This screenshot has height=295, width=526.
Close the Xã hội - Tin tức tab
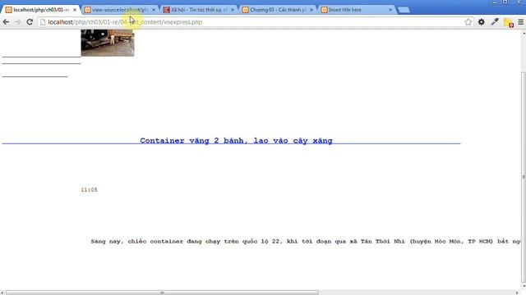tap(233, 10)
